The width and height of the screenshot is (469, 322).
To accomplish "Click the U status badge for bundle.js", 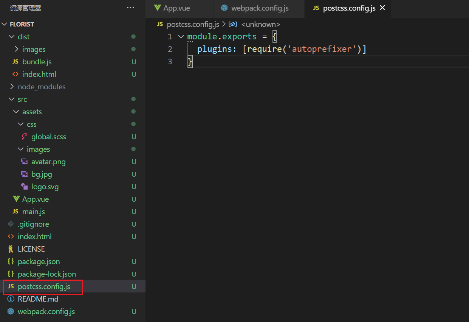I will click(x=134, y=62).
